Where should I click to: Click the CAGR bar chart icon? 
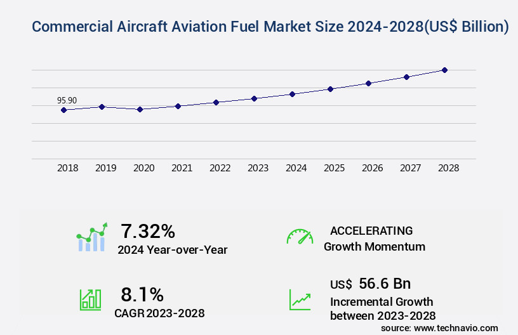click(x=90, y=299)
